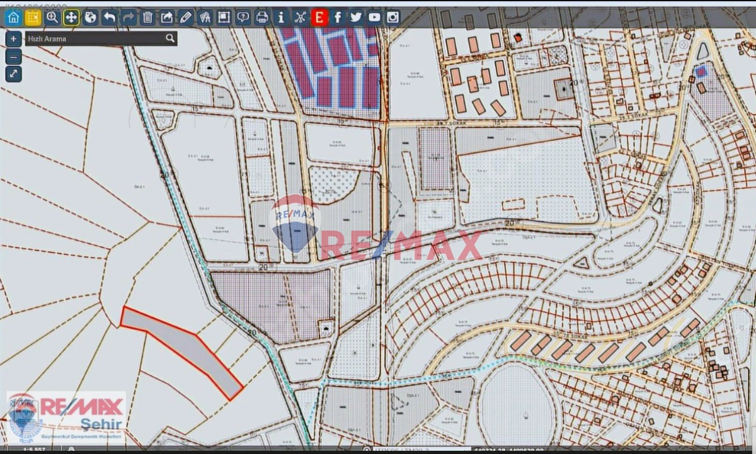Undo the last map action

click(x=109, y=18)
